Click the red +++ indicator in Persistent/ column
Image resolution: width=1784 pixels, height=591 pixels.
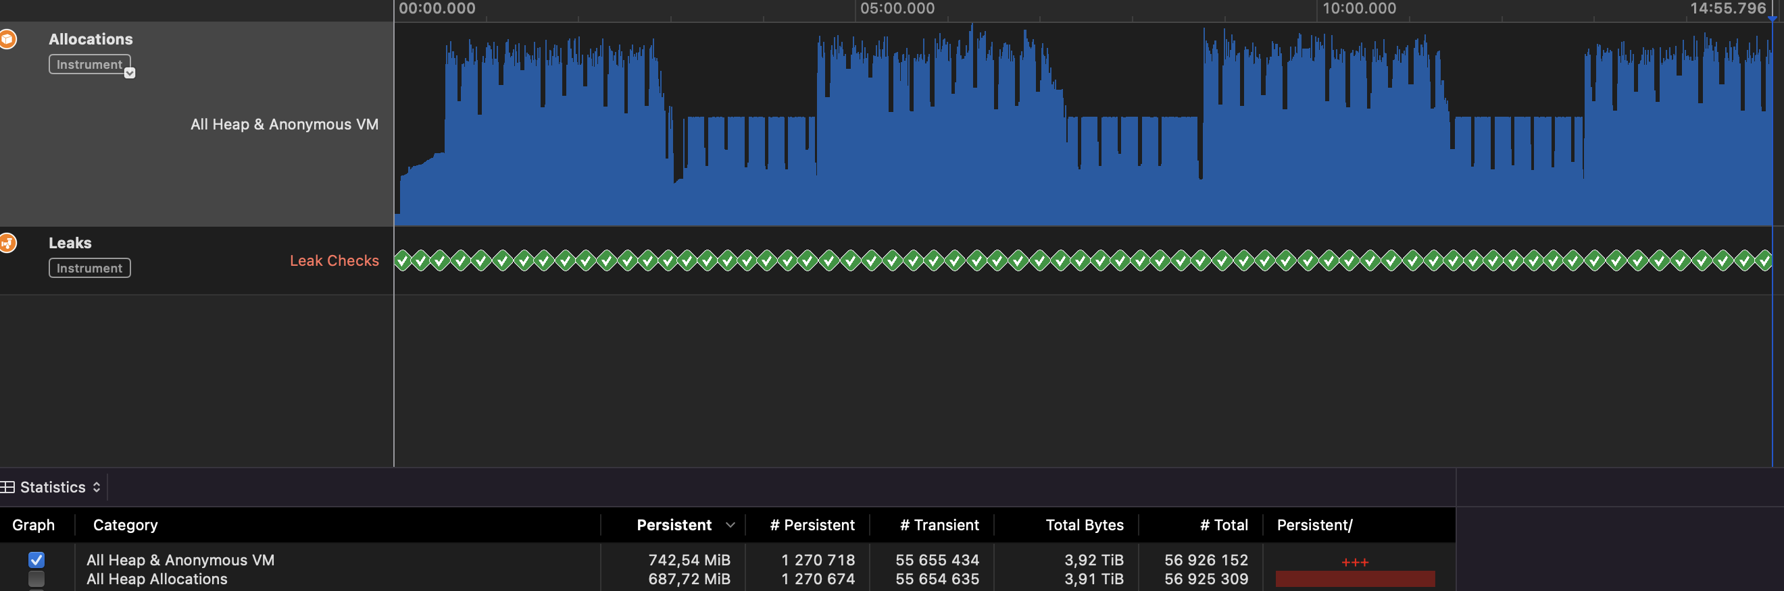pyautogui.click(x=1354, y=562)
